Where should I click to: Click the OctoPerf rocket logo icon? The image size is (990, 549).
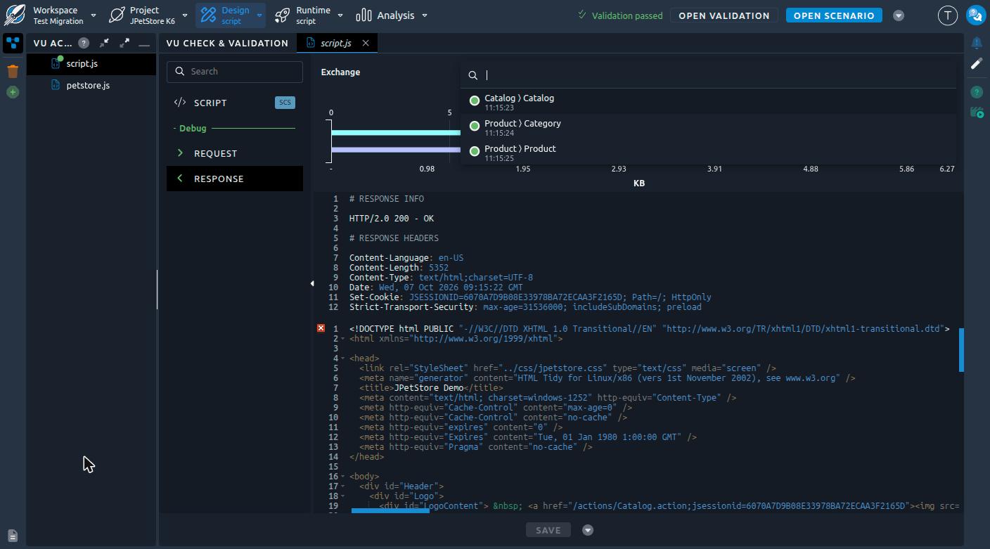pos(14,15)
